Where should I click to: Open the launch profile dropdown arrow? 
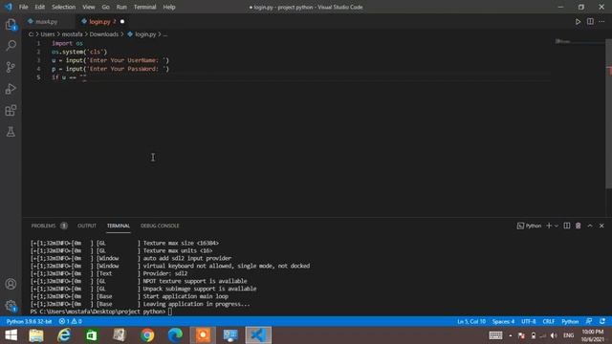557,226
